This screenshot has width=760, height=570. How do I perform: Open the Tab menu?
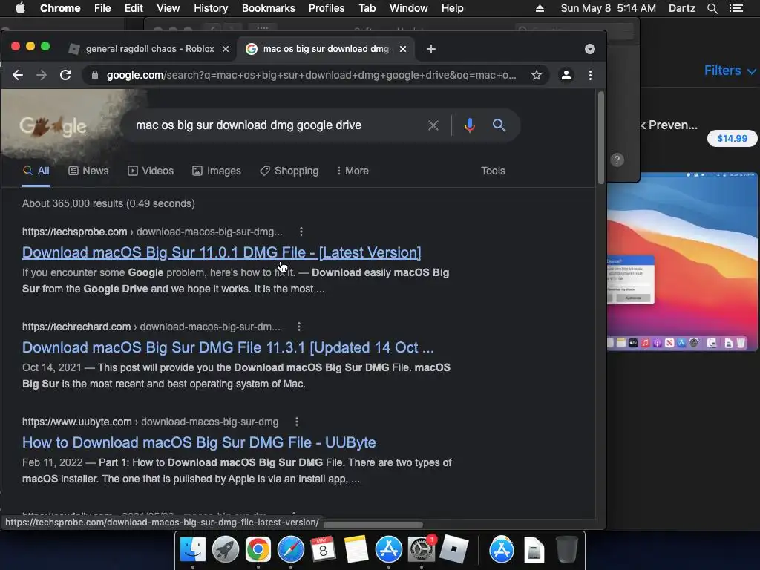click(367, 8)
